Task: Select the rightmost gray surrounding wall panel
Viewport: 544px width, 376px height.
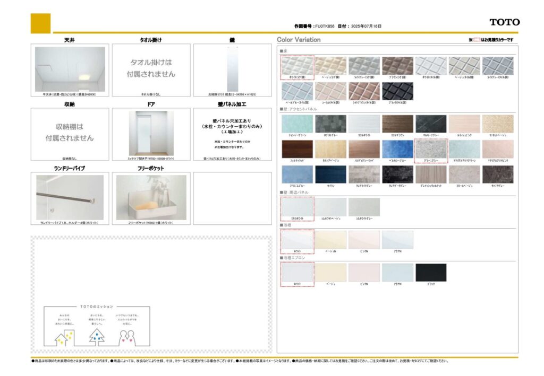Action: click(364, 207)
